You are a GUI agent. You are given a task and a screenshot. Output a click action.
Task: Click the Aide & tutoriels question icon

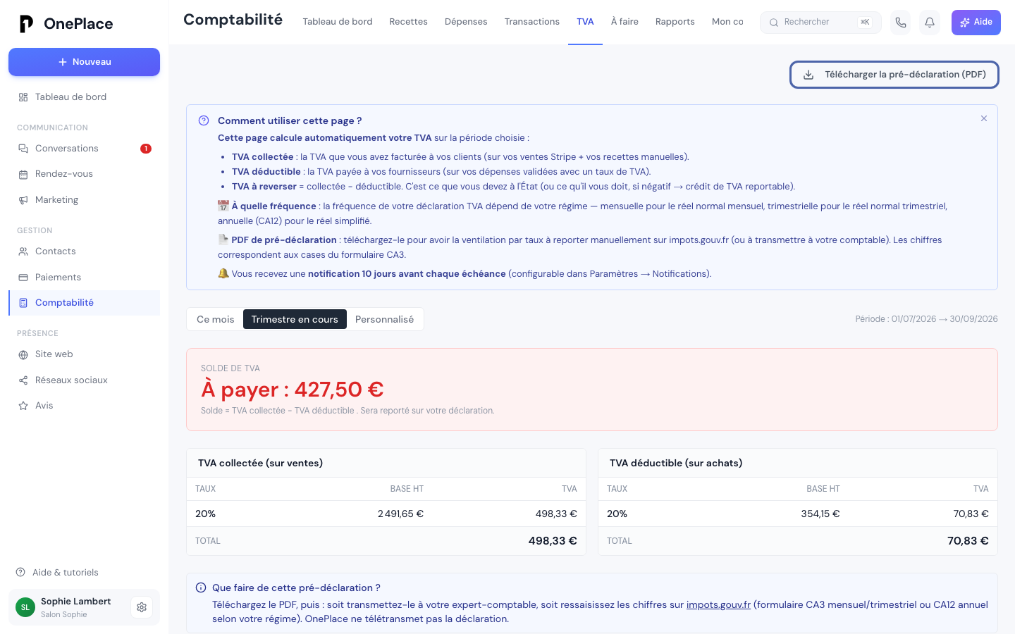tap(20, 572)
